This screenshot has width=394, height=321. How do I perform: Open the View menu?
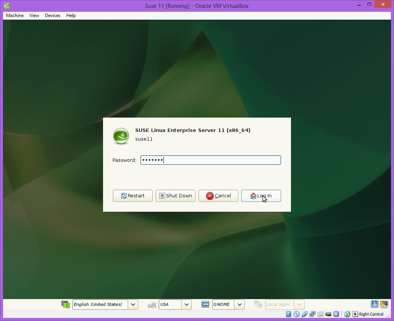point(34,15)
